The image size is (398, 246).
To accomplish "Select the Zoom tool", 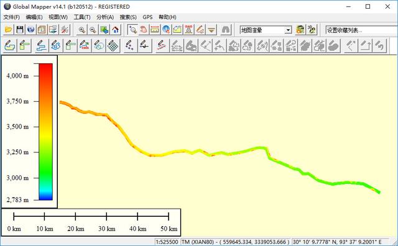I will pos(132,30).
